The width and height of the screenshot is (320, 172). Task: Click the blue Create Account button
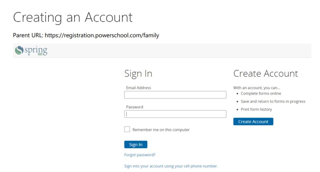[x=253, y=122]
